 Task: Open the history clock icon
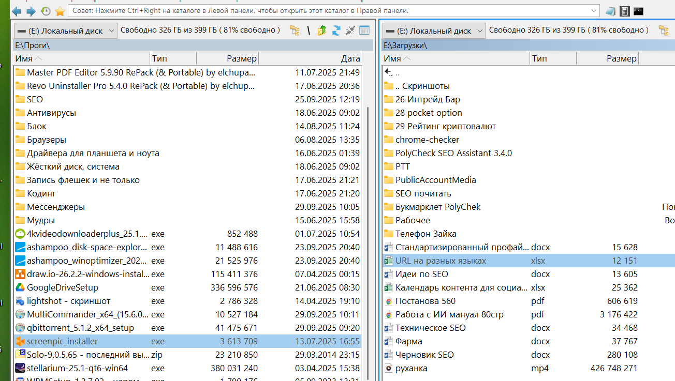coord(46,11)
